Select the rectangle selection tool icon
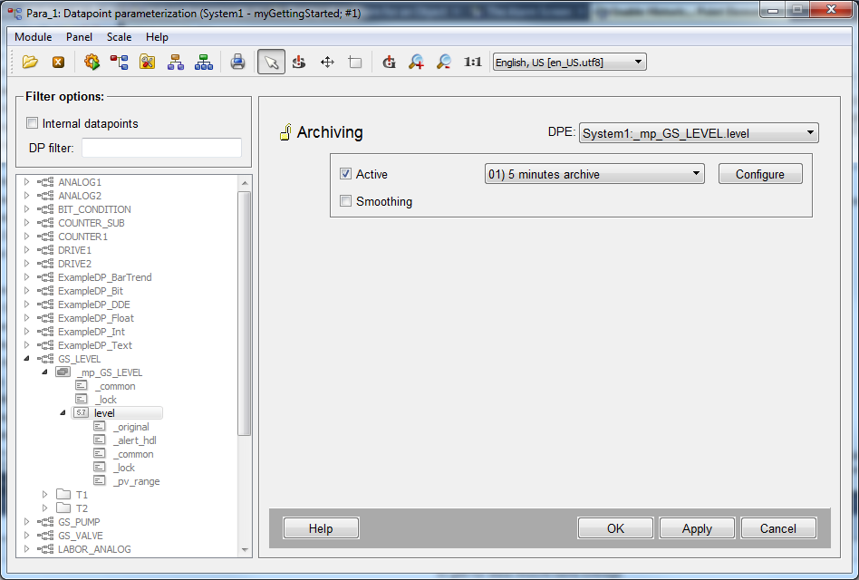 [x=355, y=62]
